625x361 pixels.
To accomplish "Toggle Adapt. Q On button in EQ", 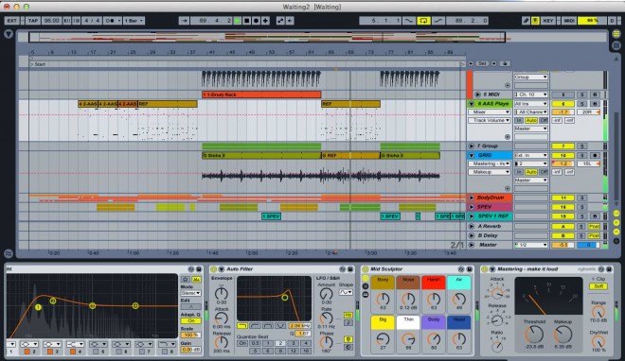I will (x=190, y=321).
